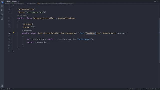This screenshot has height=90, width=160.
Task: Click Task<ActionResult<List<Category>>> return type
Action: (x=58, y=33)
